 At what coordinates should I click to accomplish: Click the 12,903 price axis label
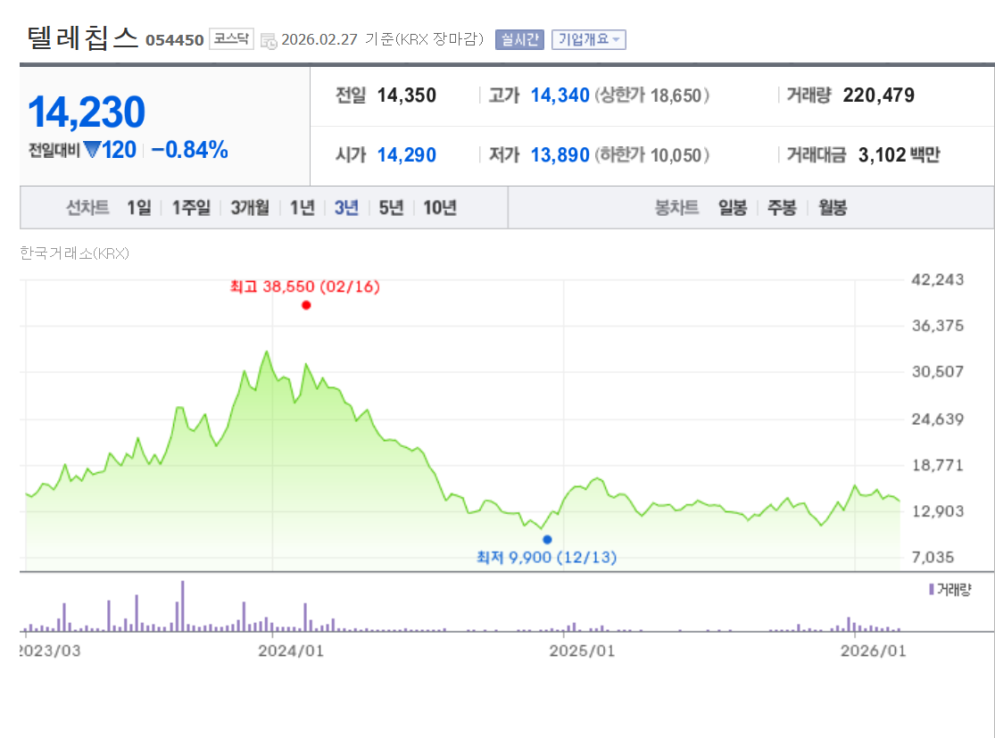tap(937, 511)
